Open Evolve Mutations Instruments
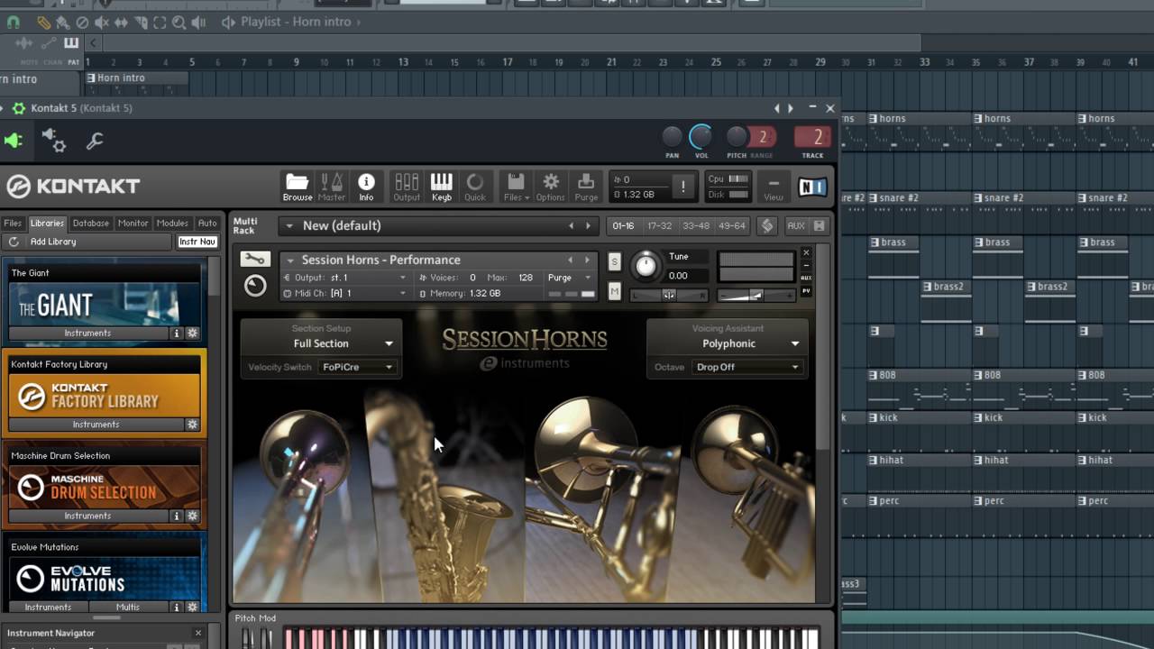Screen dimensions: 1154x649 coord(48,608)
